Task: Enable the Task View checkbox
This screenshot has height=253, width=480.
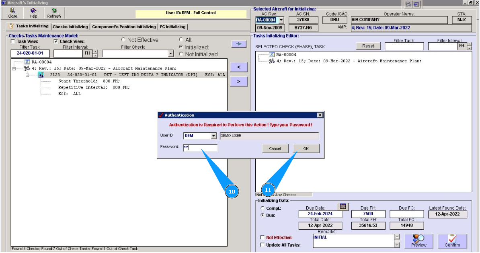Action: [x=13, y=41]
